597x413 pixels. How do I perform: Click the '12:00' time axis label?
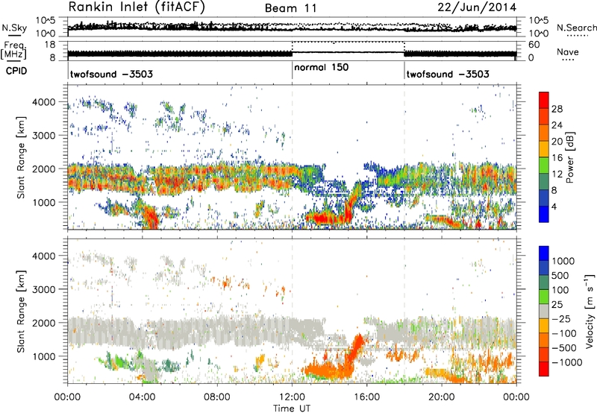292,397
